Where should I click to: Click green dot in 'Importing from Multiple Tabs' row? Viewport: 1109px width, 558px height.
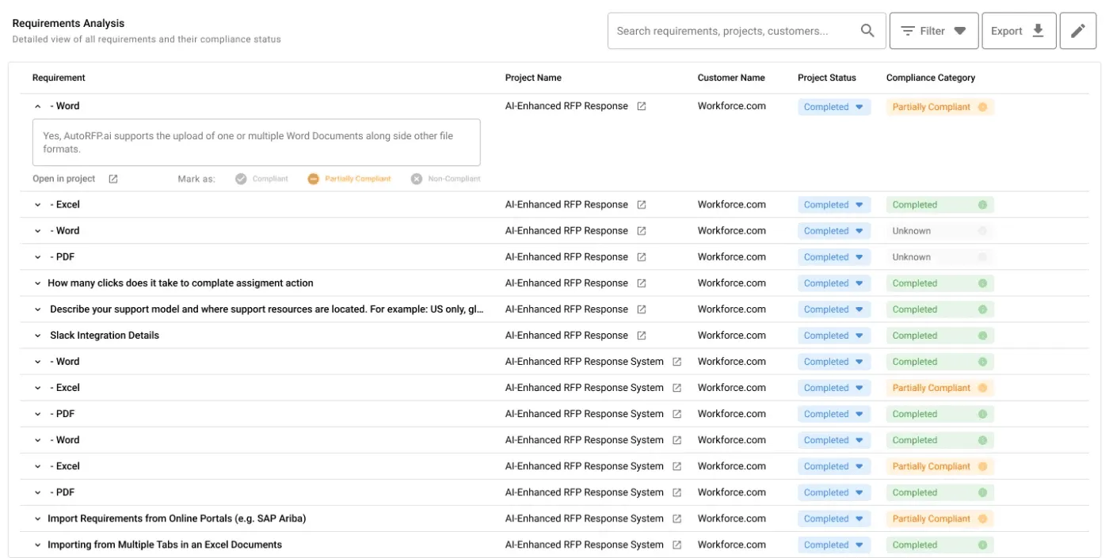coord(982,545)
